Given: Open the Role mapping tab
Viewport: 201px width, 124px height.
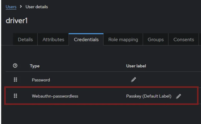Looking at the screenshot, I should (x=123, y=40).
